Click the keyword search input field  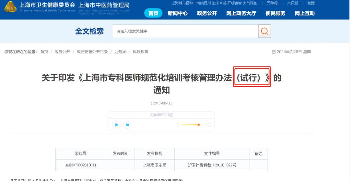click(185, 31)
